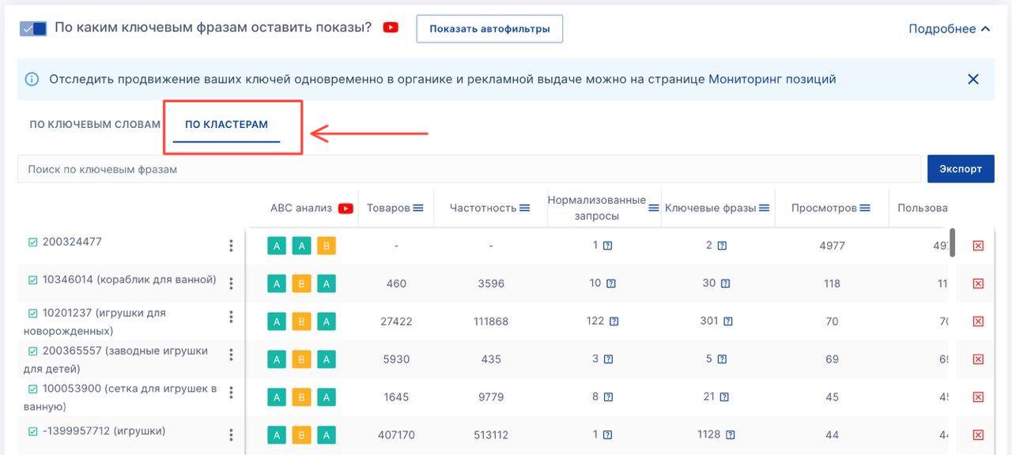Open the Частотность column filter menu
The height and width of the screenshot is (455, 1012).
point(524,208)
